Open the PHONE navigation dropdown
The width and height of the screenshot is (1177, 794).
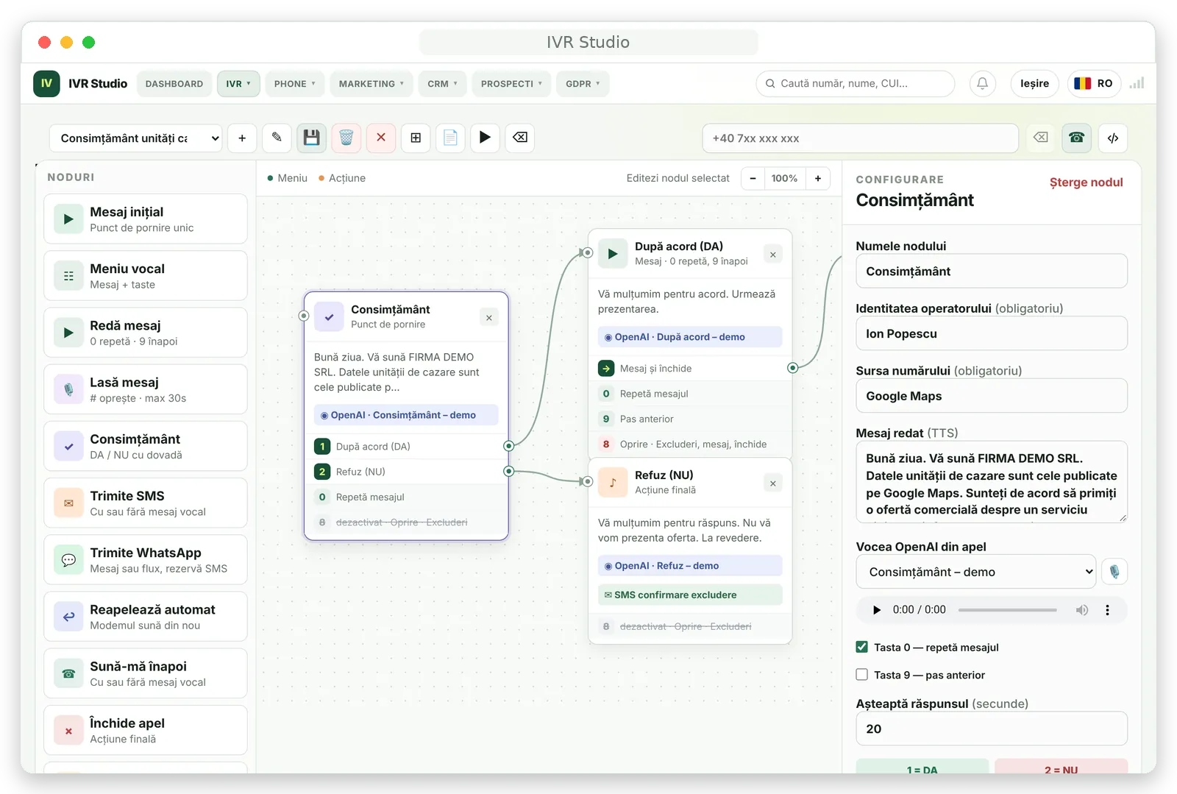(295, 84)
